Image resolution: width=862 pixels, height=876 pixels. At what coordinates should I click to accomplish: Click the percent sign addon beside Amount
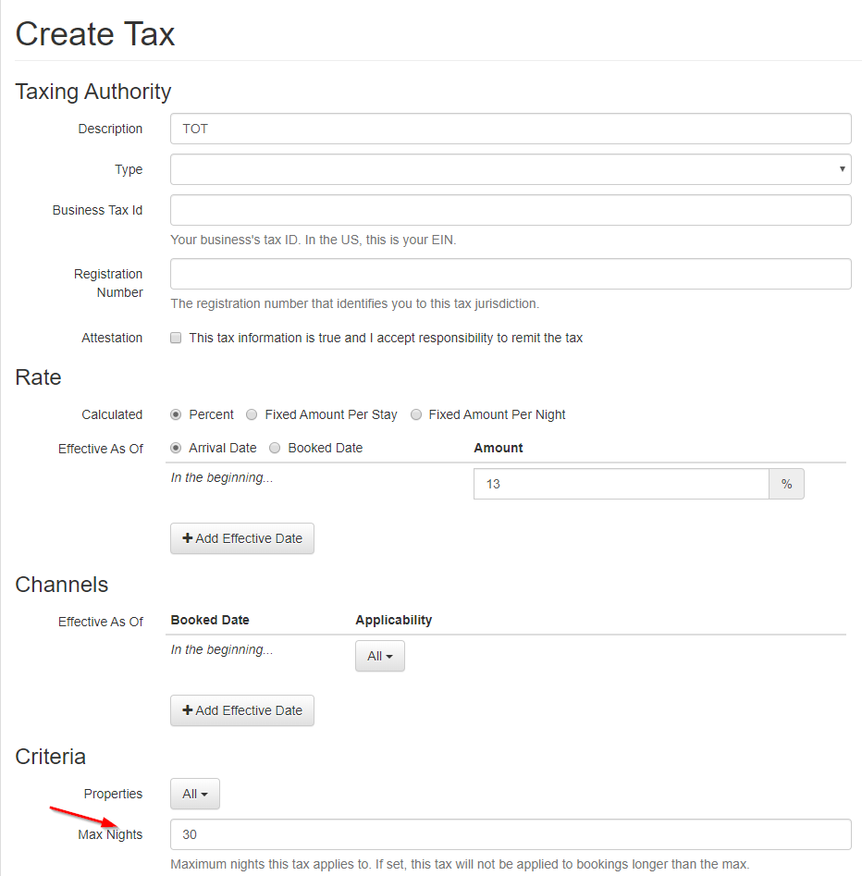point(786,484)
